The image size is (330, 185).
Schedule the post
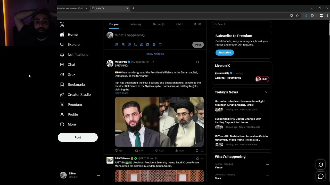(x=148, y=45)
